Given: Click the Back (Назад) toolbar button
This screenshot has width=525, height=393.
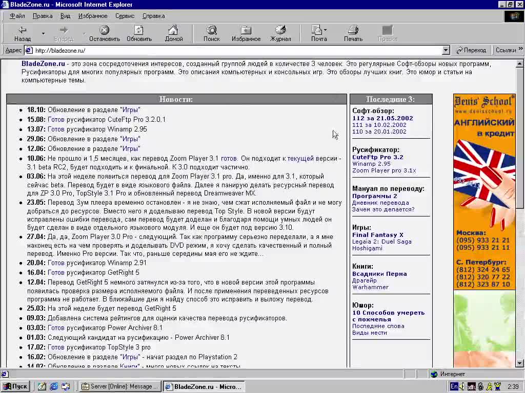Looking at the screenshot, I should coord(22,34).
